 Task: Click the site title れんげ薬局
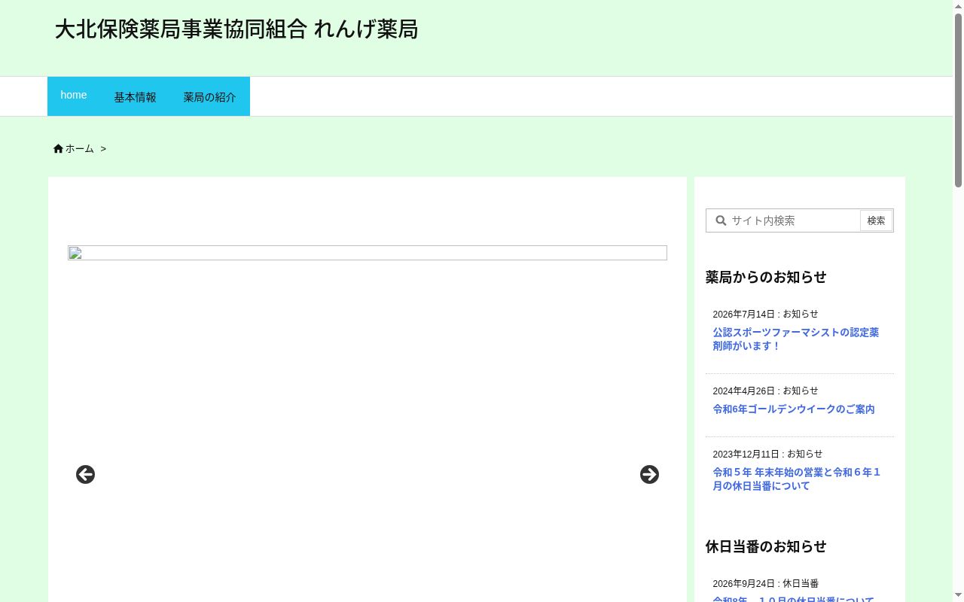[236, 29]
